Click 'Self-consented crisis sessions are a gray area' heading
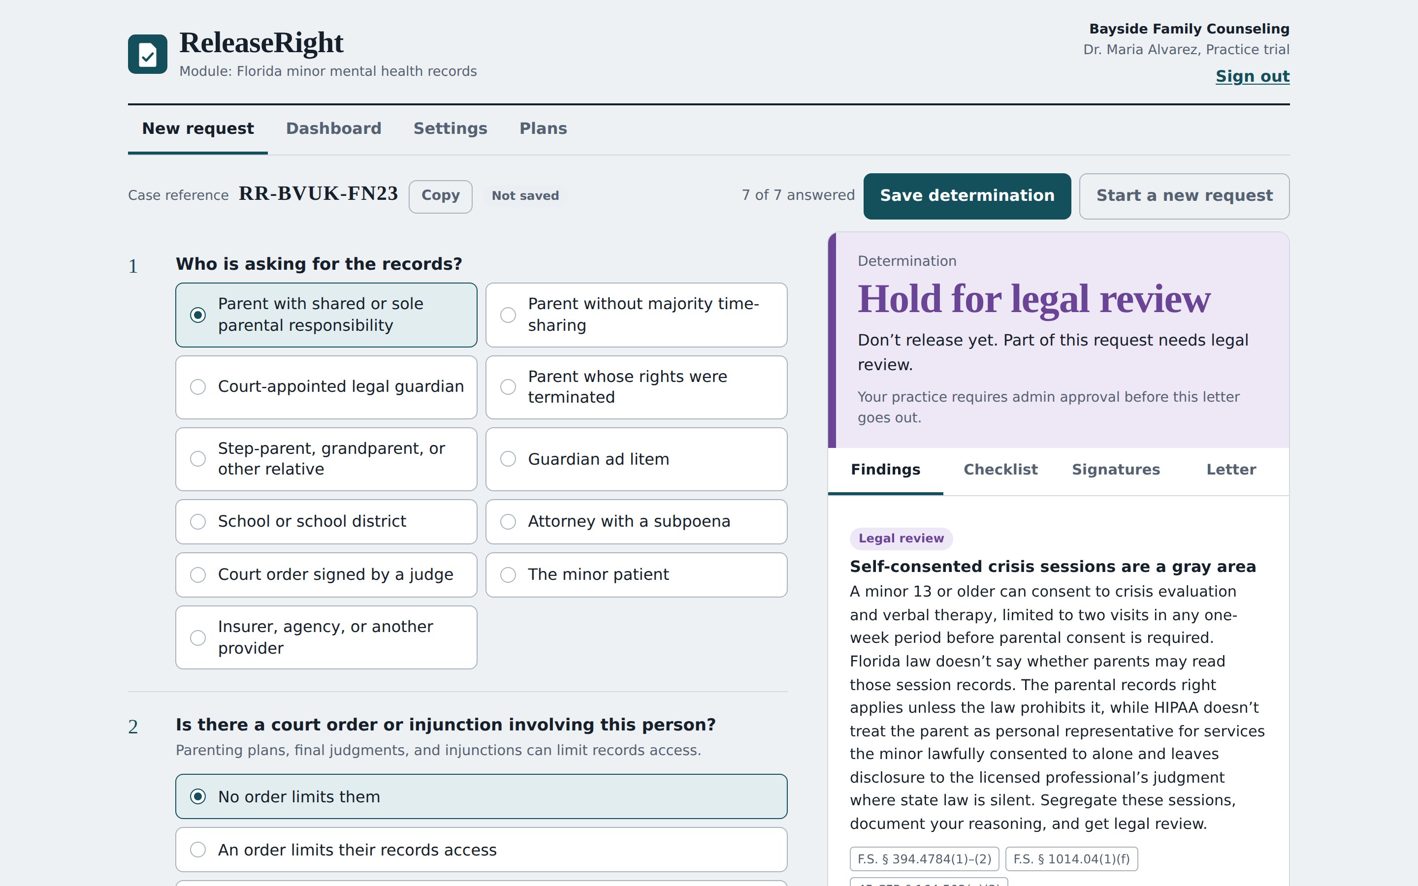 pyautogui.click(x=1053, y=567)
